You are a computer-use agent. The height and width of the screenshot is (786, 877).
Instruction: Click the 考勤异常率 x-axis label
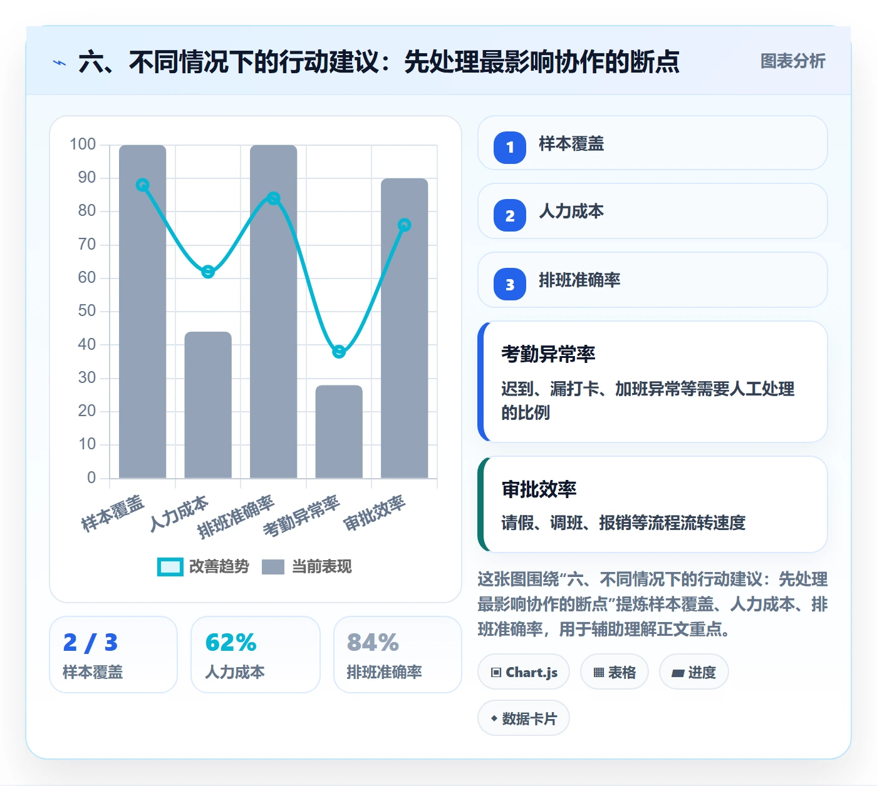[302, 516]
